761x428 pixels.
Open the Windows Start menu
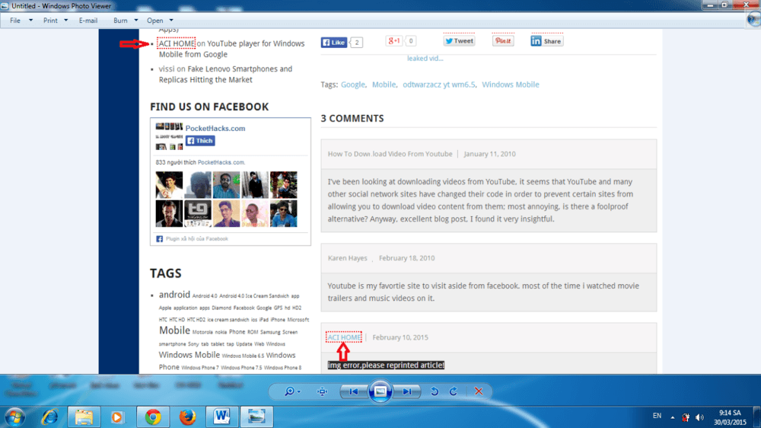(15, 417)
